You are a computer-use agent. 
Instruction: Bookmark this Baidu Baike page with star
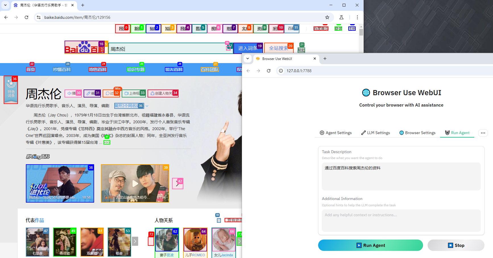(327, 17)
